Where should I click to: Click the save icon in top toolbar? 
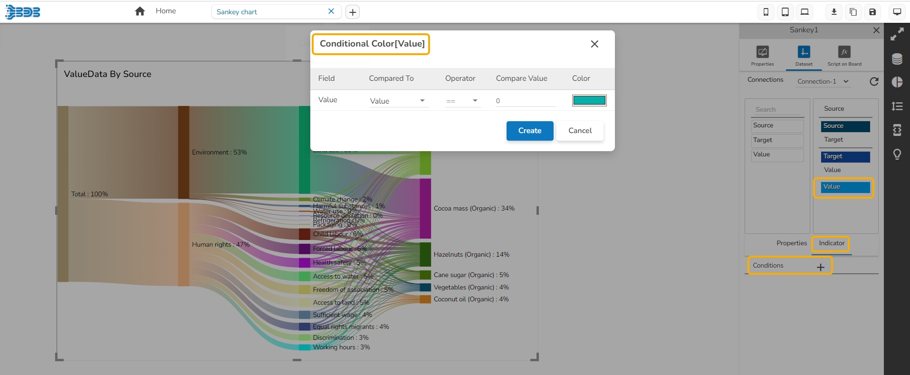(872, 12)
